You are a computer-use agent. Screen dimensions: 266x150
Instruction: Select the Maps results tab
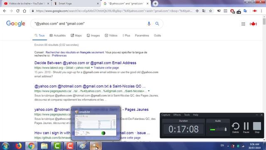tap(76, 35)
